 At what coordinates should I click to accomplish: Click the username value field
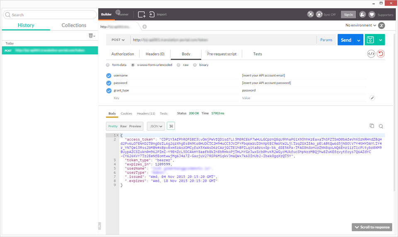pos(304,75)
